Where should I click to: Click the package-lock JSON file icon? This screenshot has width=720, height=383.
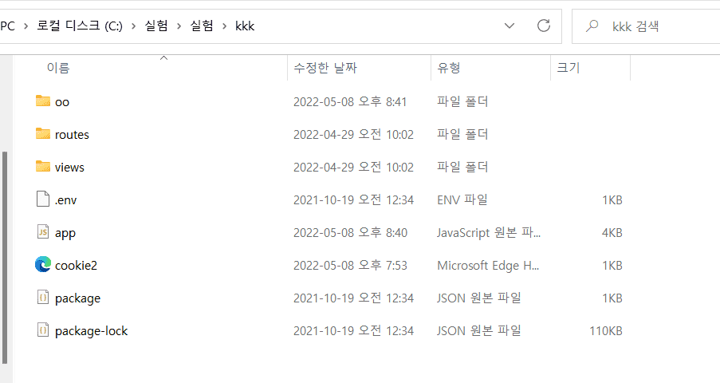click(x=43, y=330)
